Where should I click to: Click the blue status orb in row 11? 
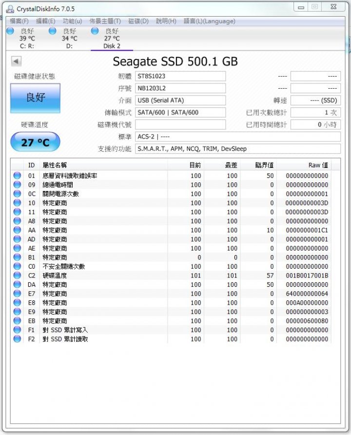17,212
